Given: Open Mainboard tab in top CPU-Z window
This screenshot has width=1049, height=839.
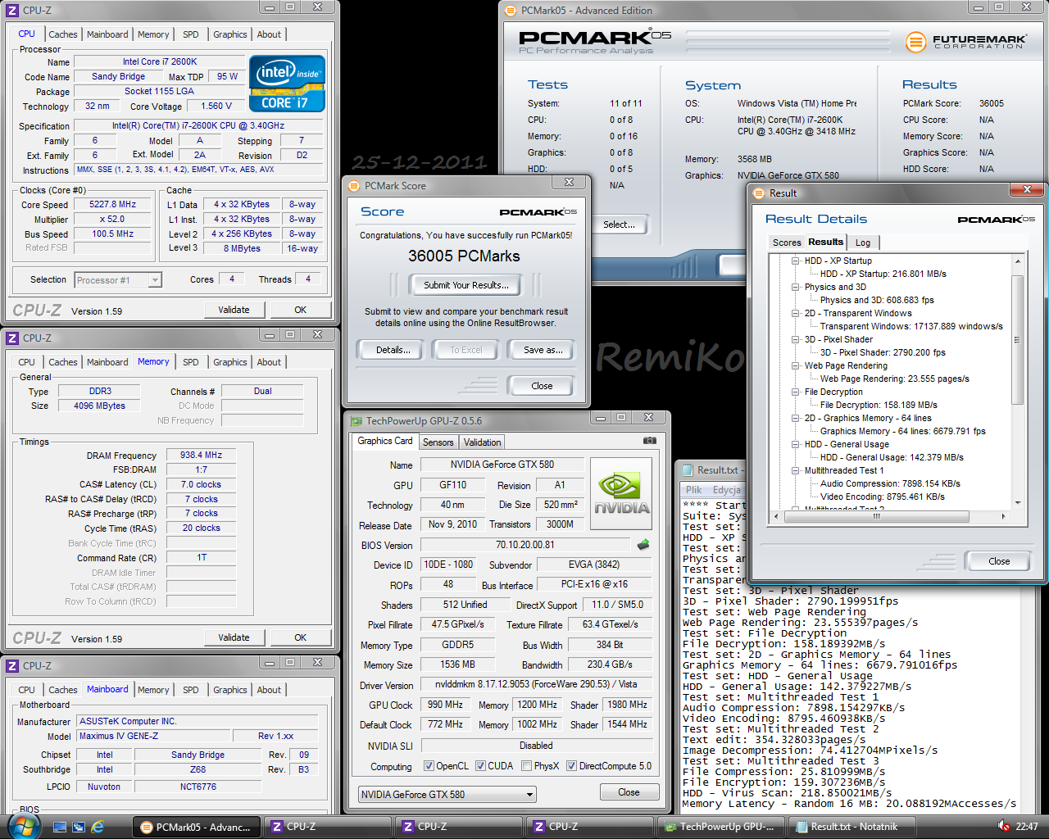Looking at the screenshot, I should (x=107, y=34).
